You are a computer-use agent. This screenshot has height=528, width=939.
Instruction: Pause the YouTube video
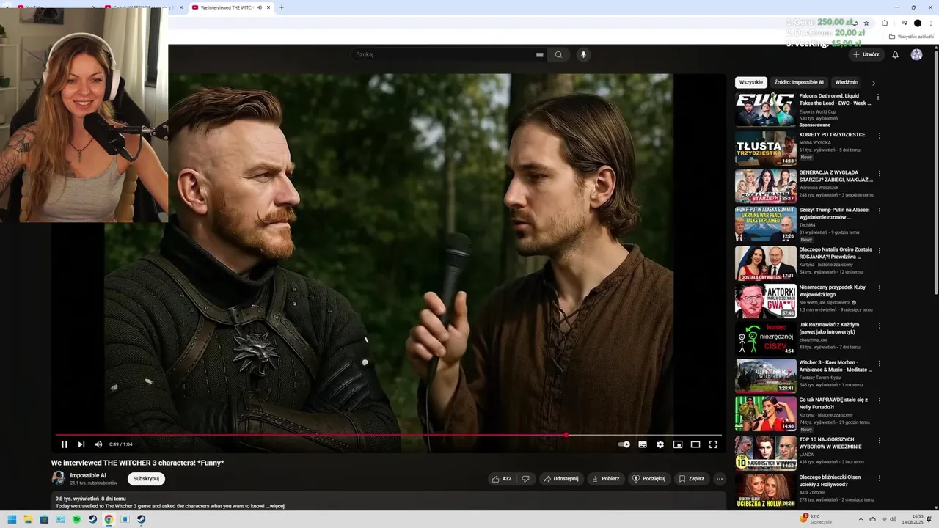[x=65, y=444]
